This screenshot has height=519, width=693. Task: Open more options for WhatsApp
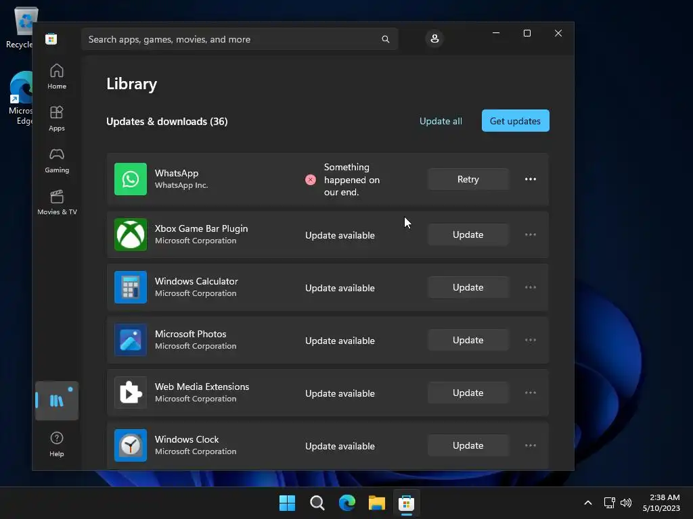(531, 179)
